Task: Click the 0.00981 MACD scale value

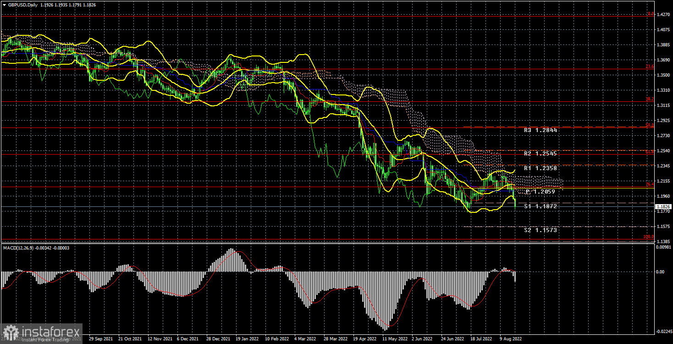Action: coord(663,248)
